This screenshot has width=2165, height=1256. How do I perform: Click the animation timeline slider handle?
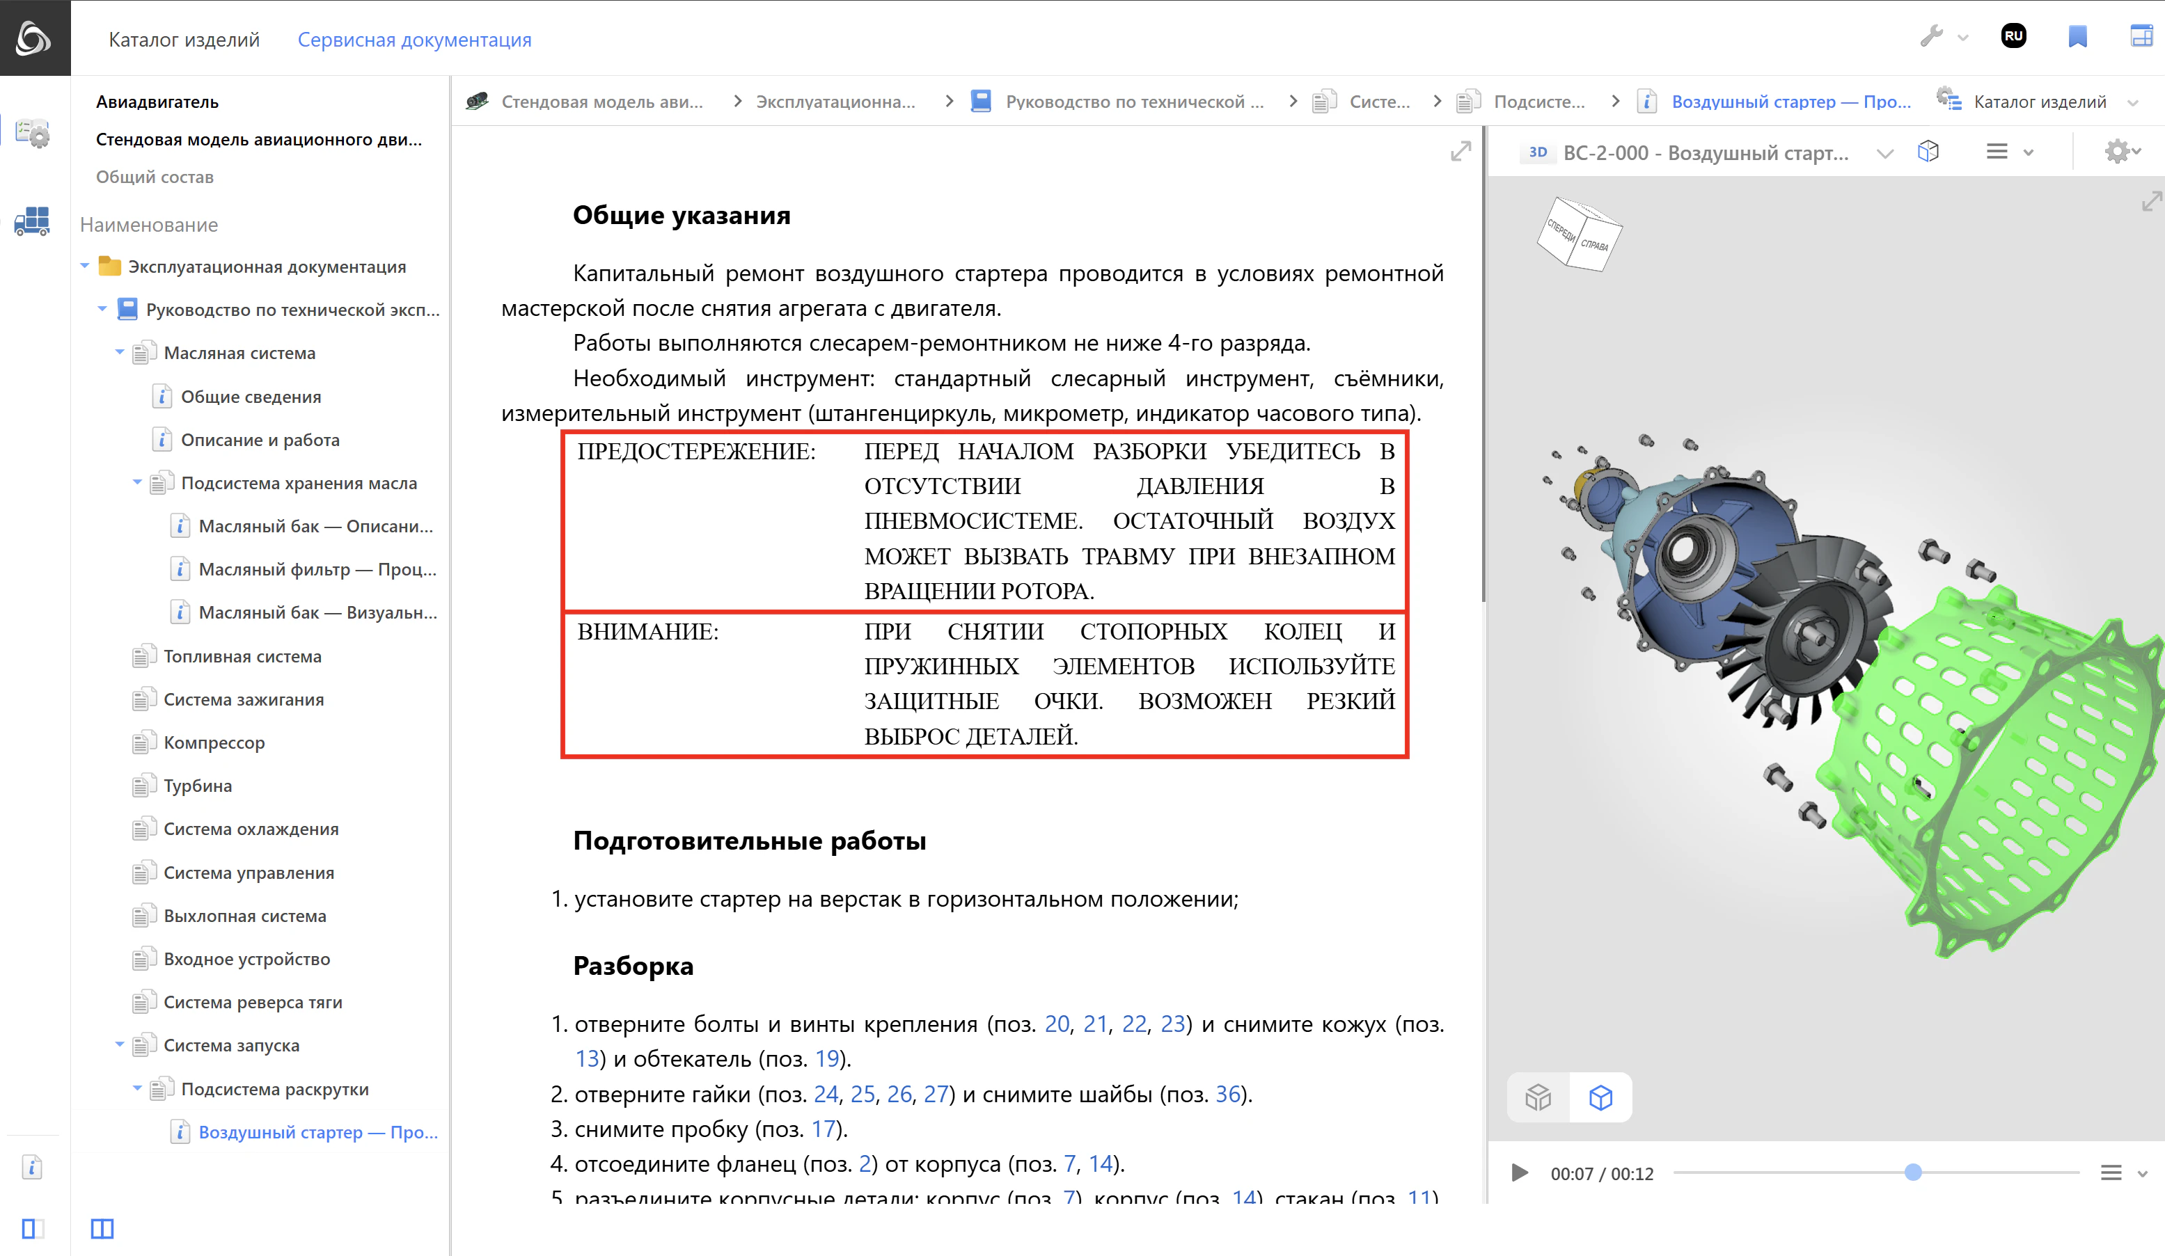[x=1912, y=1172]
